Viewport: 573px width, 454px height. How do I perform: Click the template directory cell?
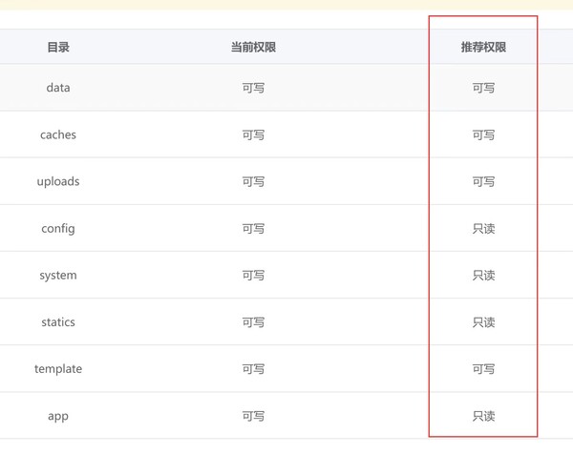(x=58, y=368)
